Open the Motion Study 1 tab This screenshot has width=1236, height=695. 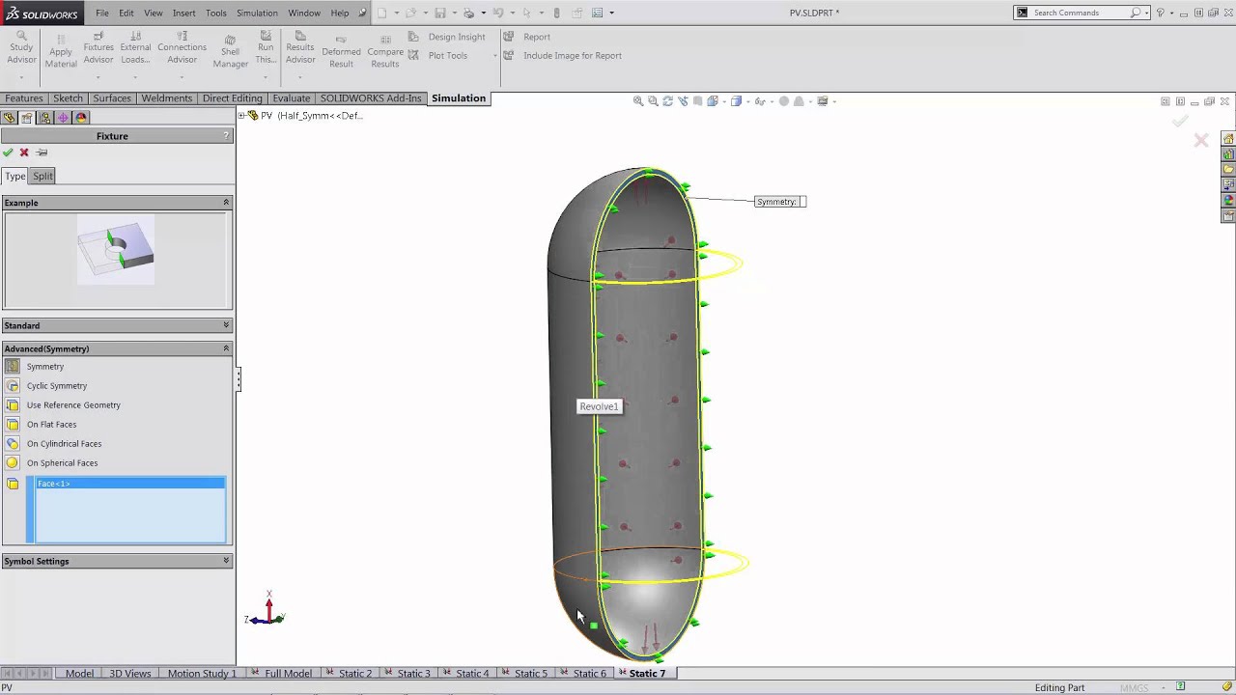pyautogui.click(x=201, y=673)
